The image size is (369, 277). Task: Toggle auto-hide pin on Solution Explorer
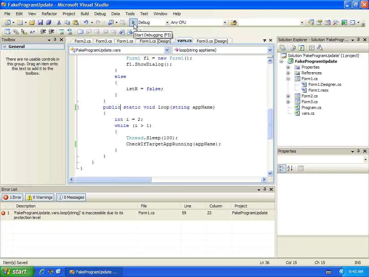359,40
